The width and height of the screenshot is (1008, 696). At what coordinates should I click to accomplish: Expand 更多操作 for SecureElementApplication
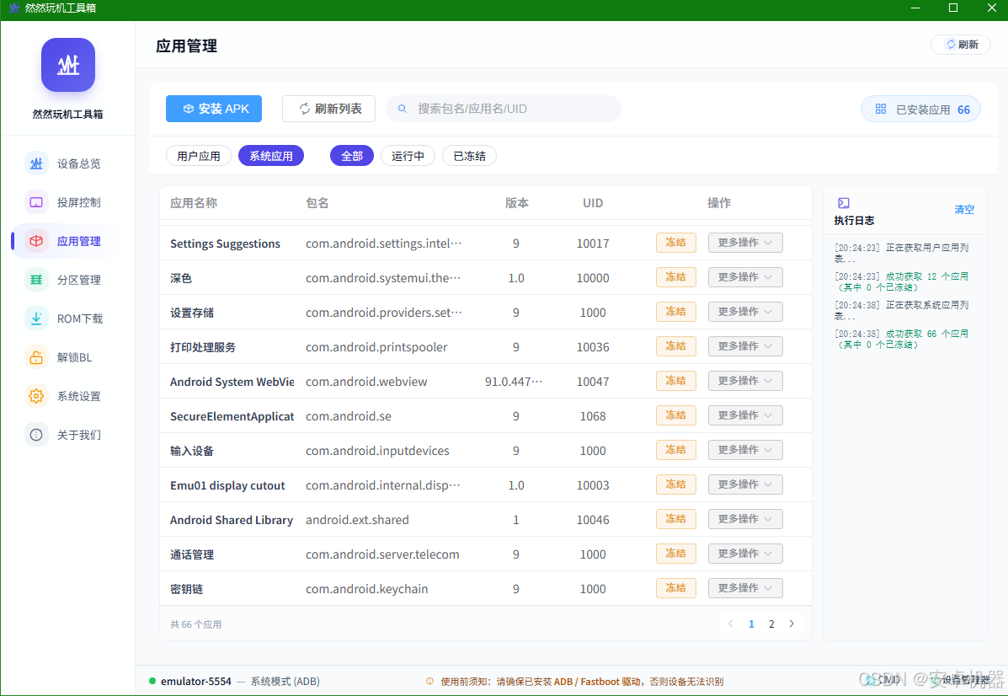pos(745,415)
